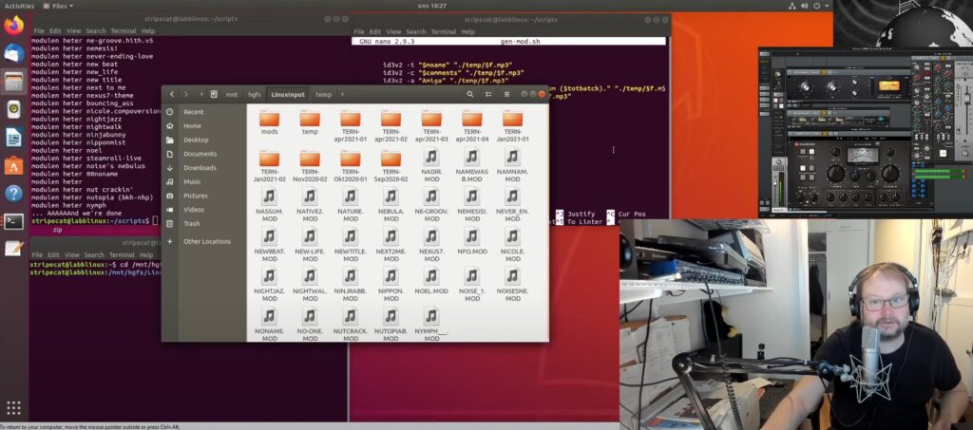Click the volume icon in the top bar
Viewport: 973px width, 430px height.
coord(805,6)
